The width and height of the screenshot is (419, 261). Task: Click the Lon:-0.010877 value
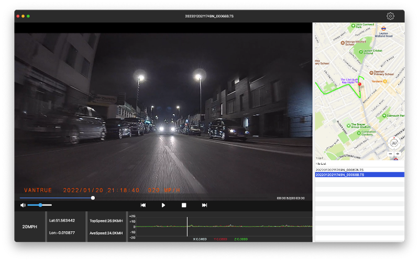click(62, 233)
